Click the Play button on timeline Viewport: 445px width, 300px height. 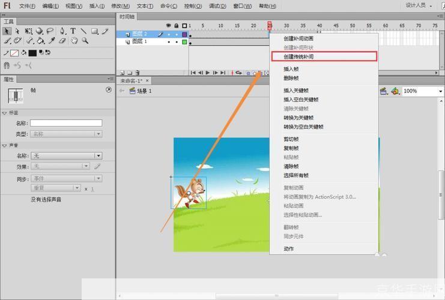[208, 73]
